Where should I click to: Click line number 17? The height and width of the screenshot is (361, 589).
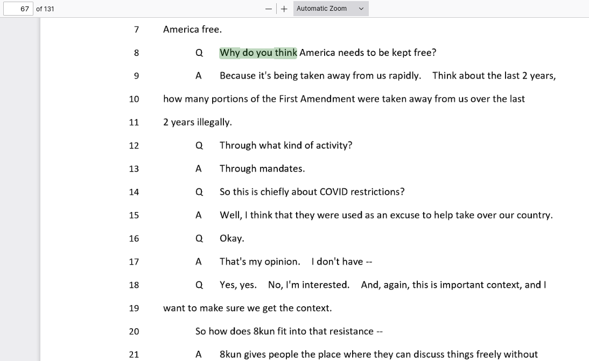click(134, 262)
